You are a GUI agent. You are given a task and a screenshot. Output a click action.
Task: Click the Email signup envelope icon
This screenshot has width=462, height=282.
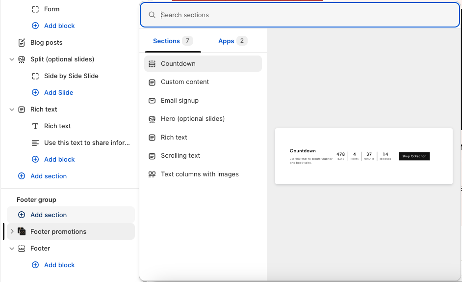pos(152,101)
